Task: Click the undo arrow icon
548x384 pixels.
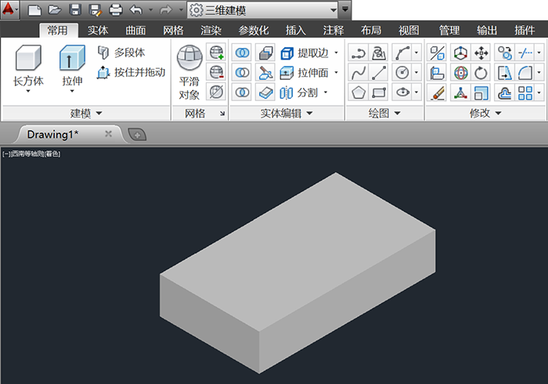Action: point(136,10)
